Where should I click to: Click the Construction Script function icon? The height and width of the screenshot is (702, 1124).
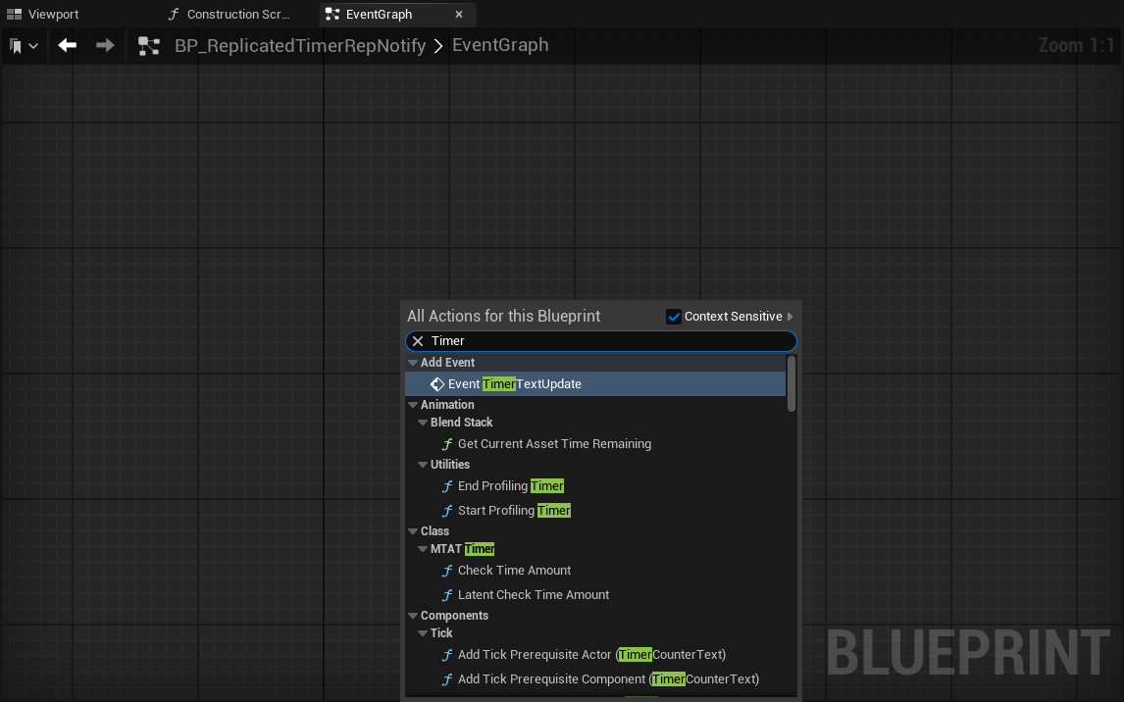coord(173,15)
